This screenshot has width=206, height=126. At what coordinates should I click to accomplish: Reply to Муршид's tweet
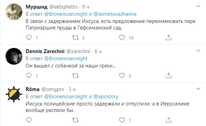(29, 38)
